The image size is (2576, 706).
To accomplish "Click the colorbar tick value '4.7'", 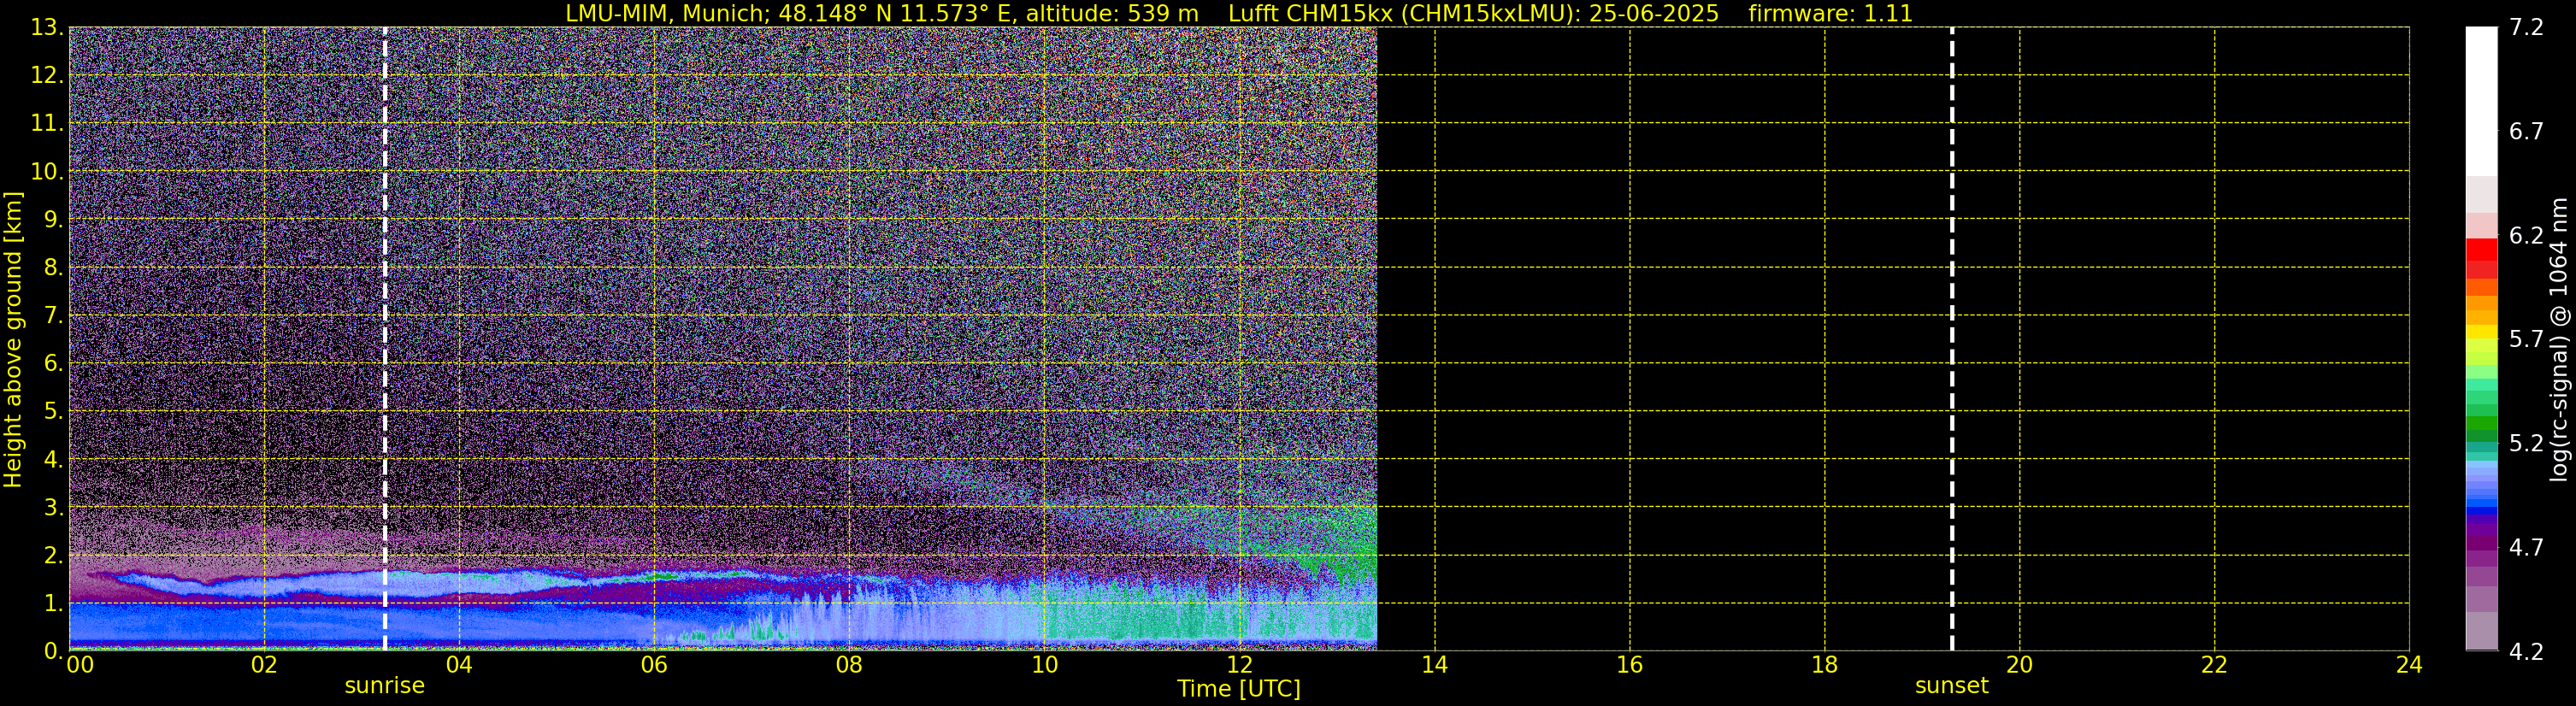I will [2526, 548].
